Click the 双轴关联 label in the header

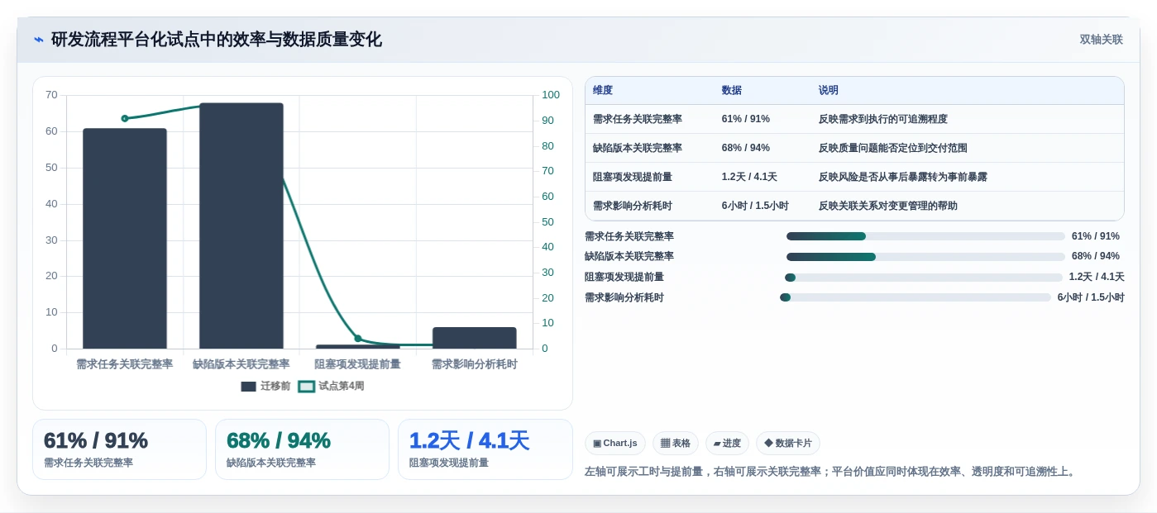(x=1101, y=40)
